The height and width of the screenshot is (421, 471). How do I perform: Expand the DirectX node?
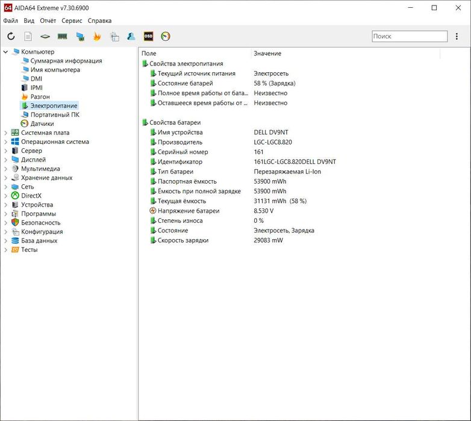tap(5, 196)
